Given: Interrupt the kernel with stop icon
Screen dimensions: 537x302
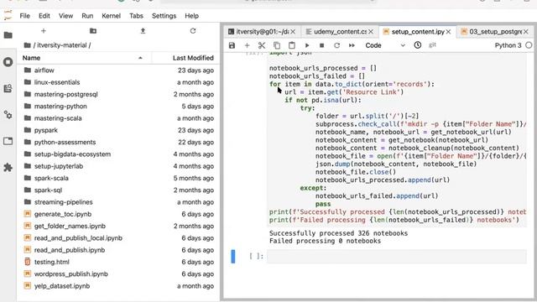Looking at the screenshot, I should [x=321, y=45].
